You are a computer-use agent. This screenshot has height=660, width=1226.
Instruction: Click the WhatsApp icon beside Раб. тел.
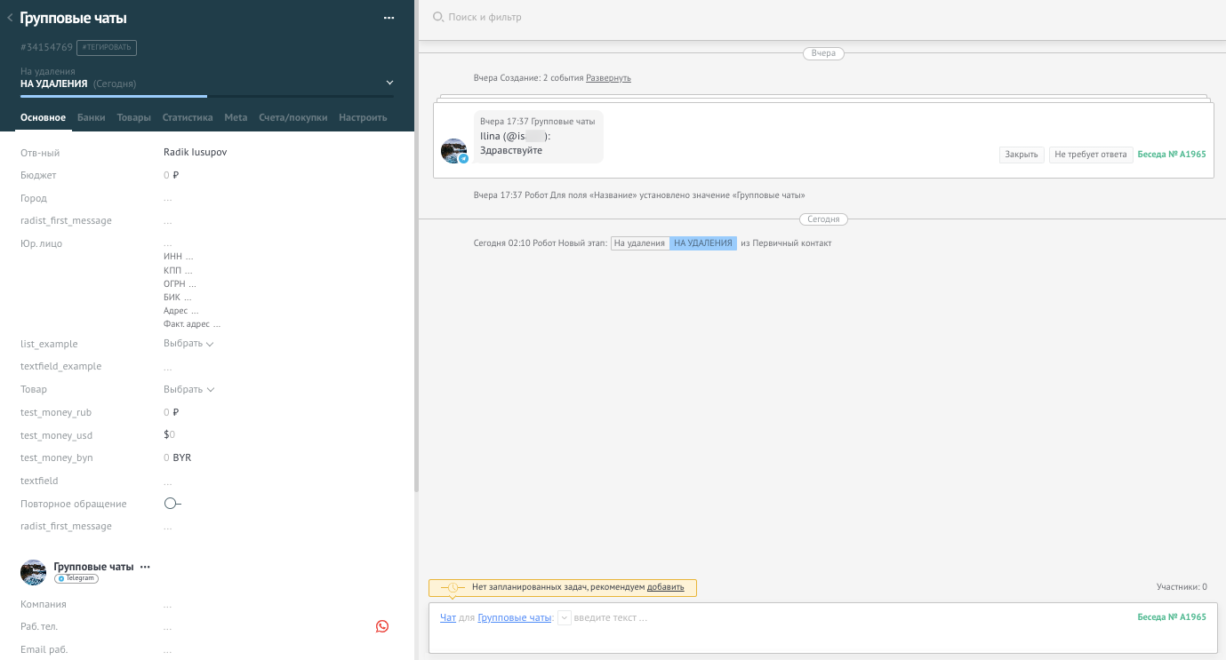click(x=382, y=626)
